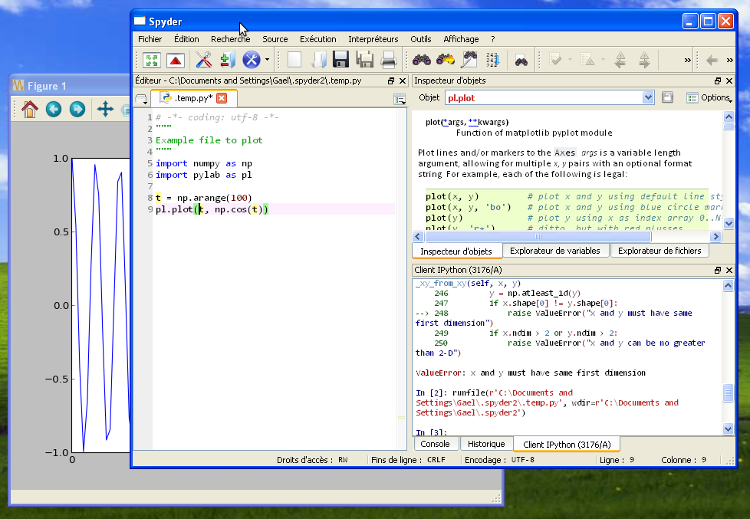
Task: Click the find text binoculars icon
Action: 422,60
